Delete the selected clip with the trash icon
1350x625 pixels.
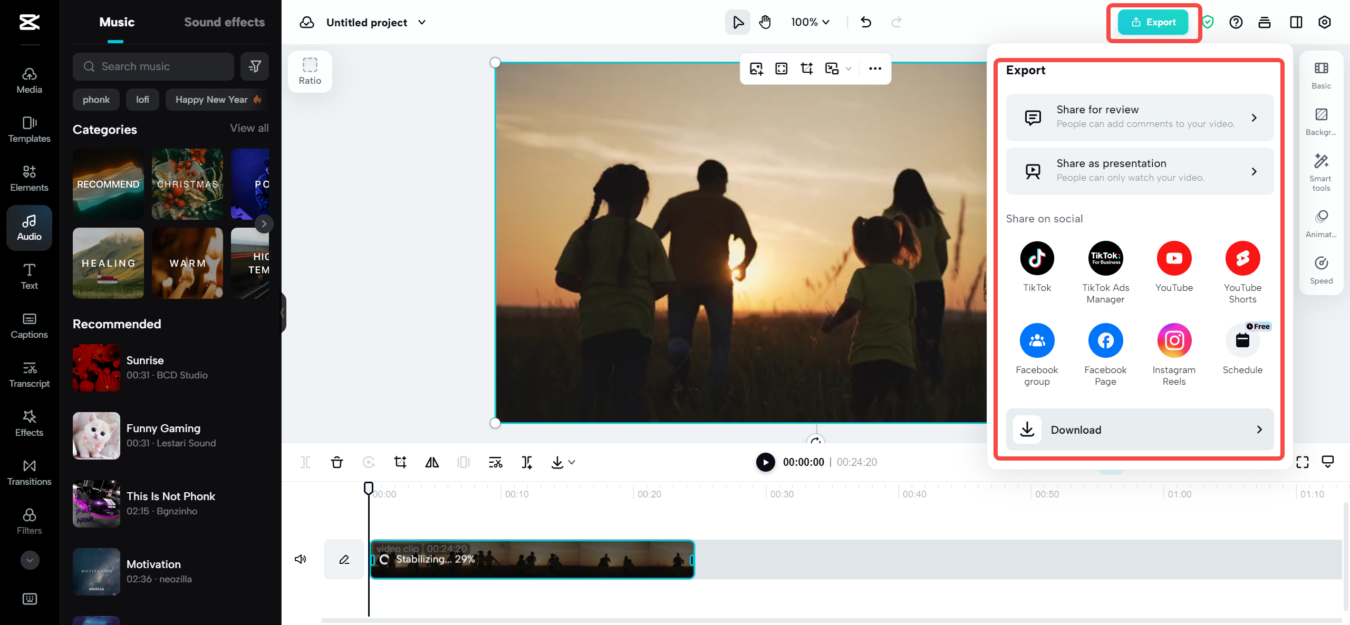pos(337,462)
